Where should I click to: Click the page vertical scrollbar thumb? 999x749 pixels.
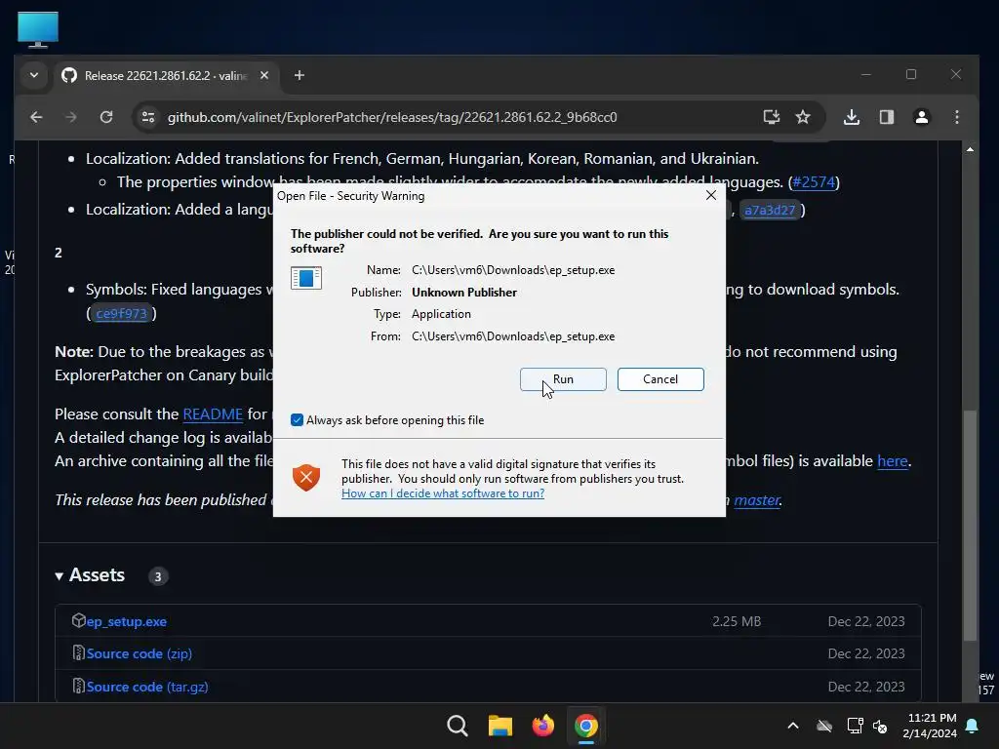pos(970,526)
